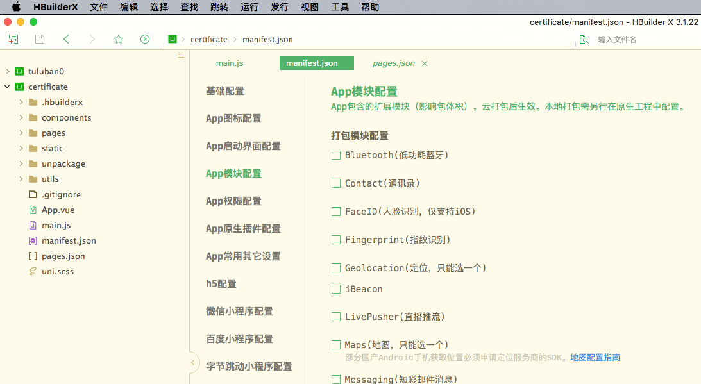
Task: Click the manifest.json file icon in tree
Action: [x=33, y=240]
